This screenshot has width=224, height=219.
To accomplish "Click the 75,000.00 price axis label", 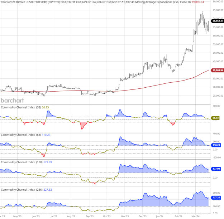I will [218, 10].
